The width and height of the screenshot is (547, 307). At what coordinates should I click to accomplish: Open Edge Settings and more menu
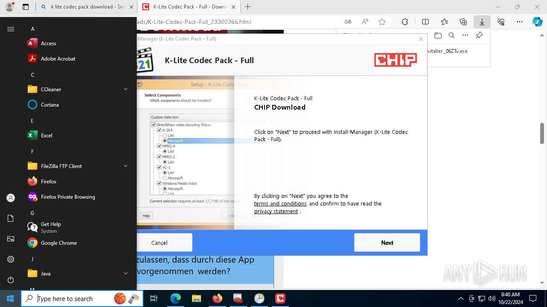pyautogui.click(x=520, y=22)
